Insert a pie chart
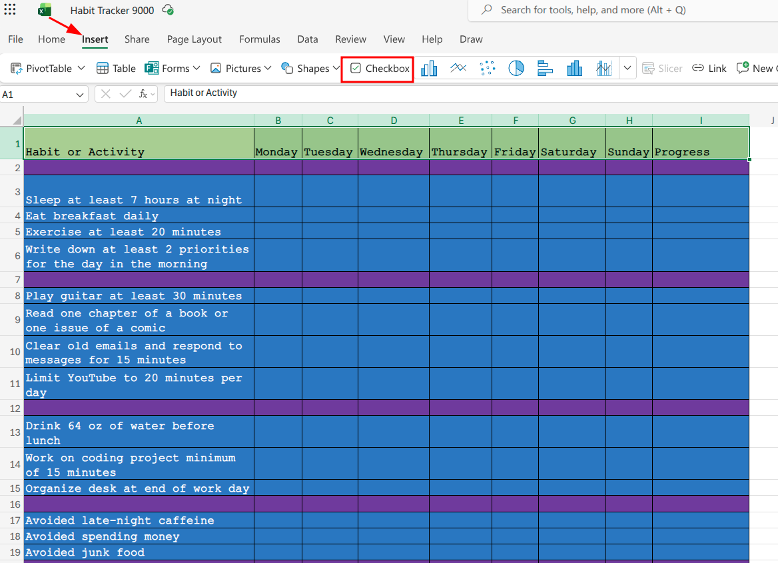 (516, 69)
